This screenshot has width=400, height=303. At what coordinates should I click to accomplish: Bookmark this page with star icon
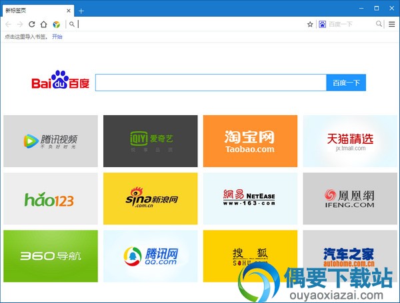[310, 25]
